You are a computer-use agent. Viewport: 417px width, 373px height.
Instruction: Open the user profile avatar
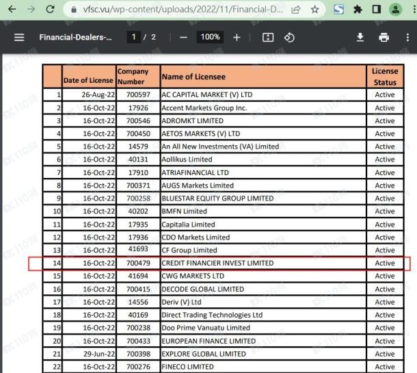[x=395, y=10]
